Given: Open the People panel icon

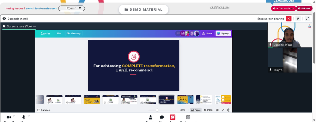Looking at the screenshot, I should click(x=150, y=117).
